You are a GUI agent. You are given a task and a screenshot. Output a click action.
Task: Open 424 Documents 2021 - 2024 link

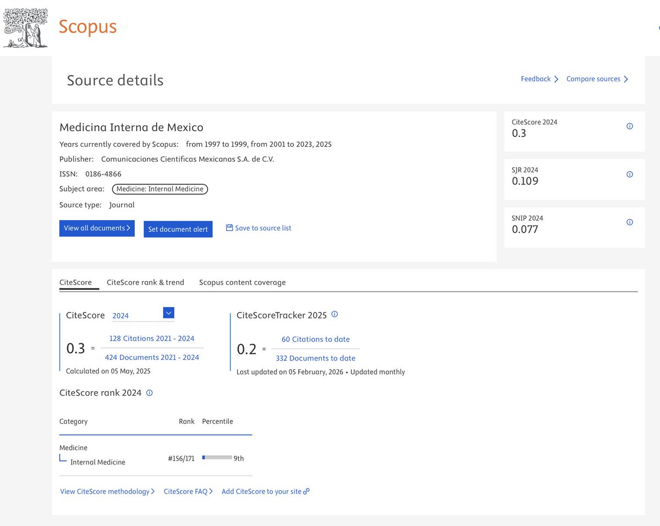click(152, 358)
